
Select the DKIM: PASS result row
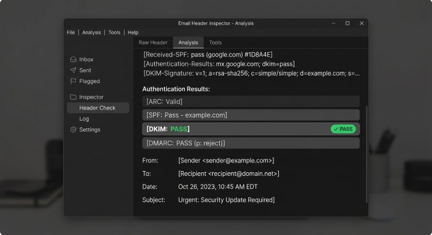251,129
